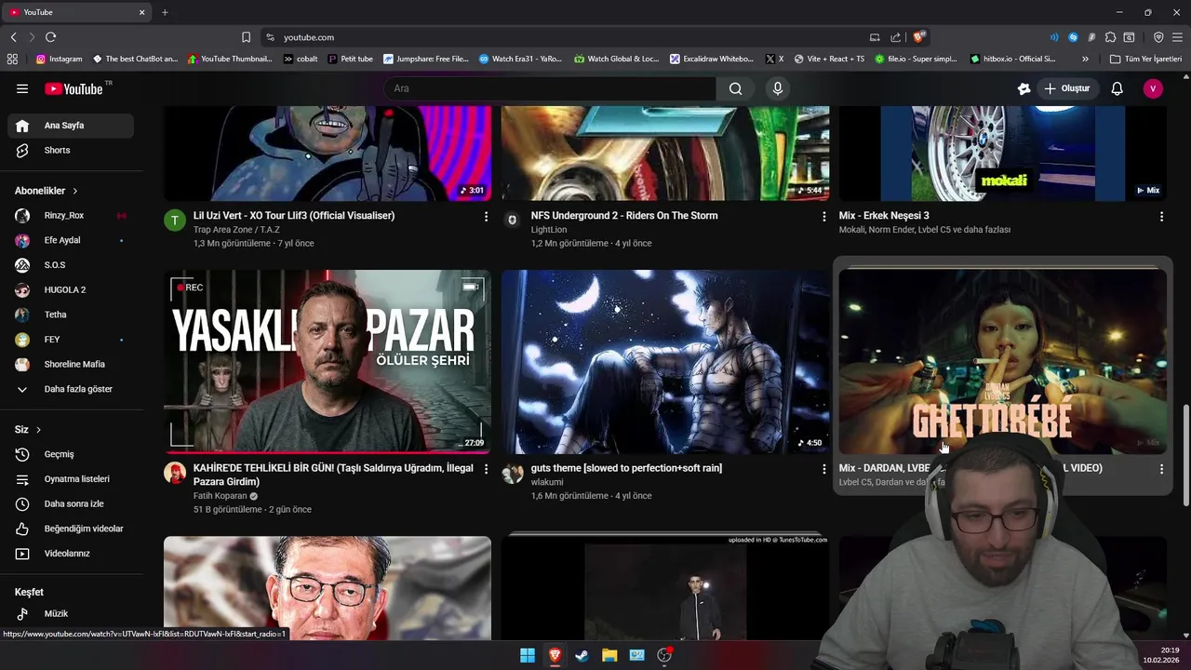Open the apps grid in bookmarks bar

[12, 59]
